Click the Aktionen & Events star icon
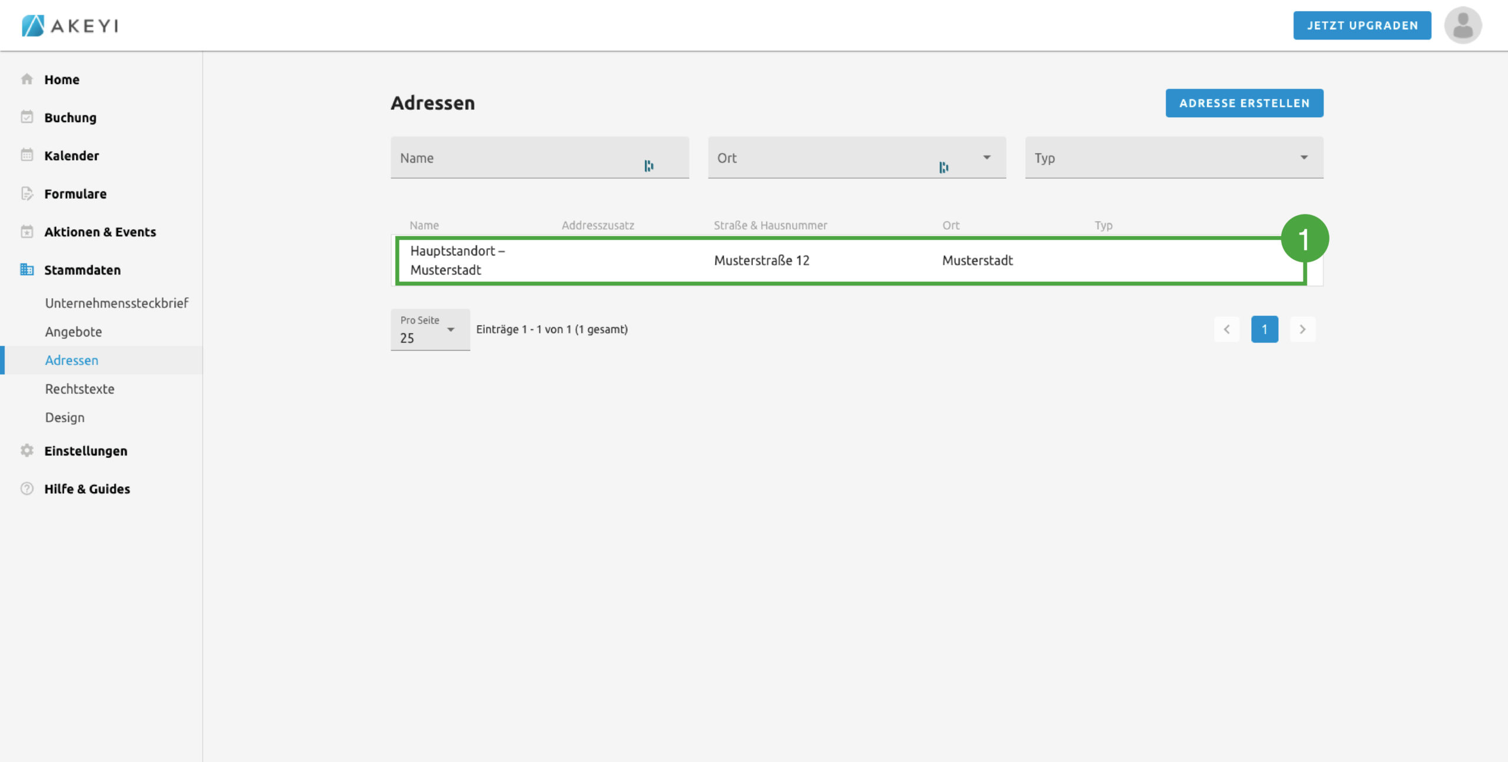1508x762 pixels. pyautogui.click(x=27, y=232)
